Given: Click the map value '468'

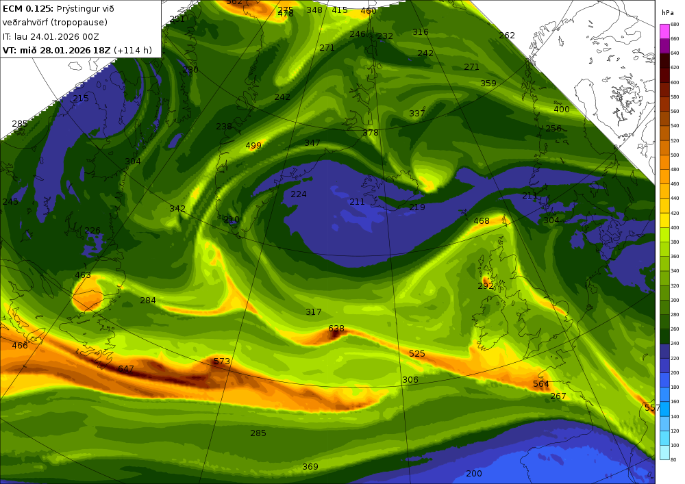Looking at the screenshot, I should 482,221.
